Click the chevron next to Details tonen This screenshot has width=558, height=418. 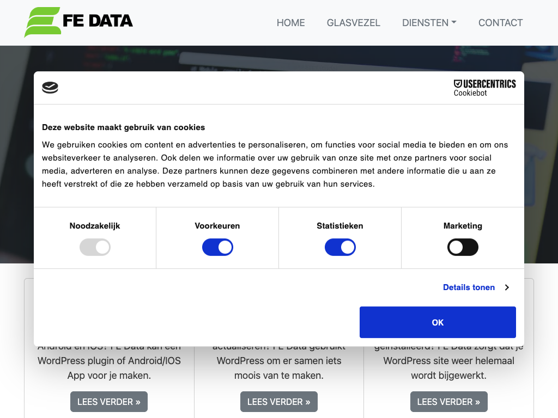507,287
